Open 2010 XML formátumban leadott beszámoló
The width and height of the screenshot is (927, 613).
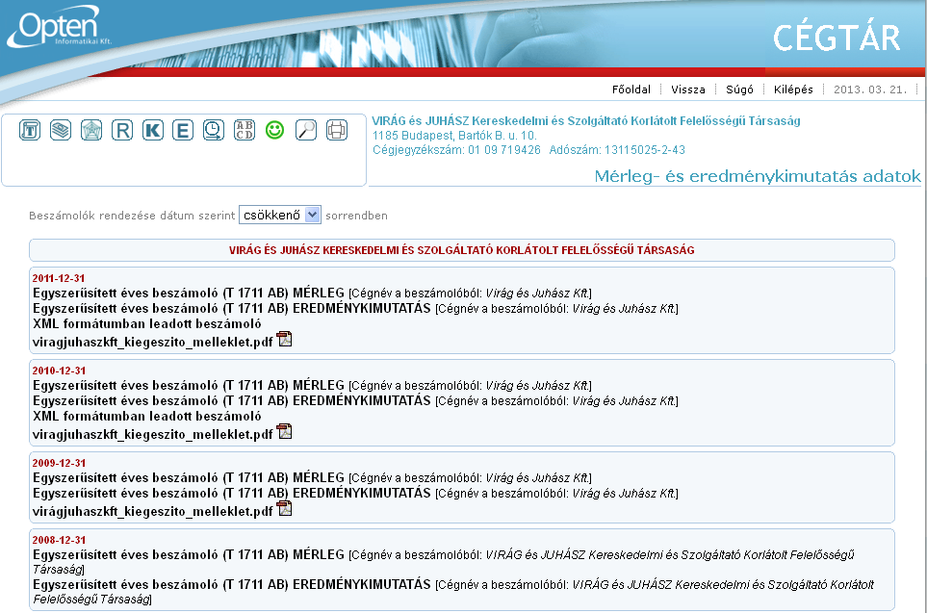[x=147, y=416]
